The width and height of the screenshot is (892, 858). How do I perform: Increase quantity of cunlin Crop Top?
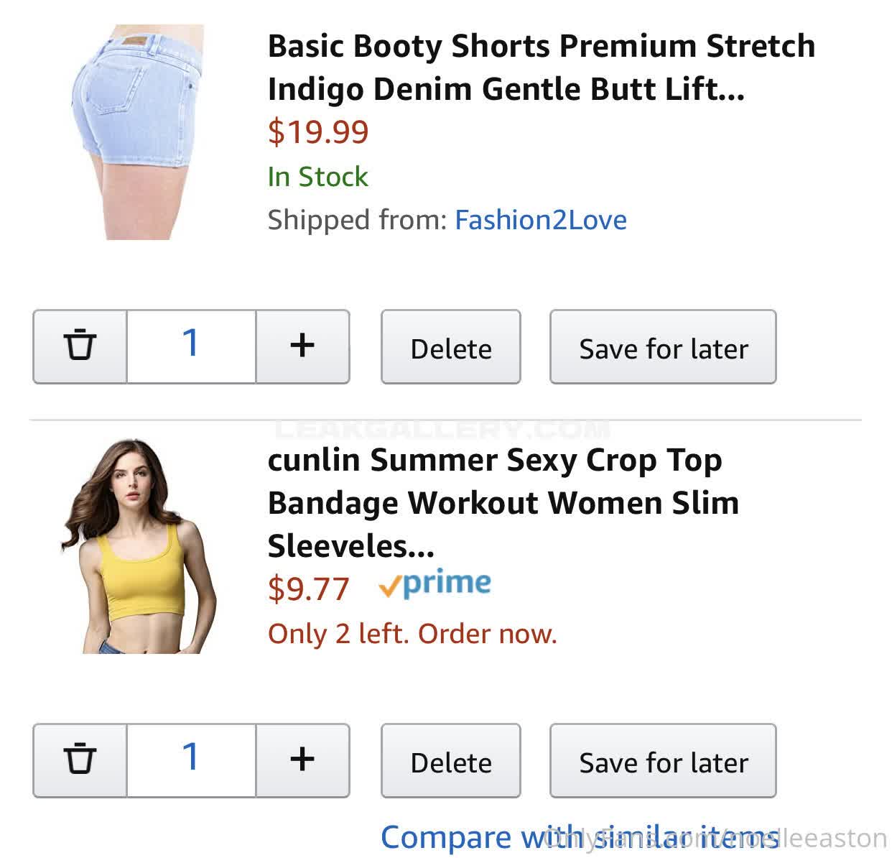302,760
